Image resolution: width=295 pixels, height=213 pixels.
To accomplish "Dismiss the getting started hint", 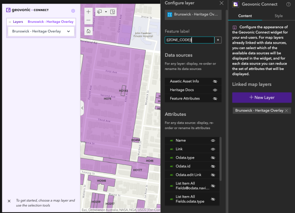I will (9, 201).
